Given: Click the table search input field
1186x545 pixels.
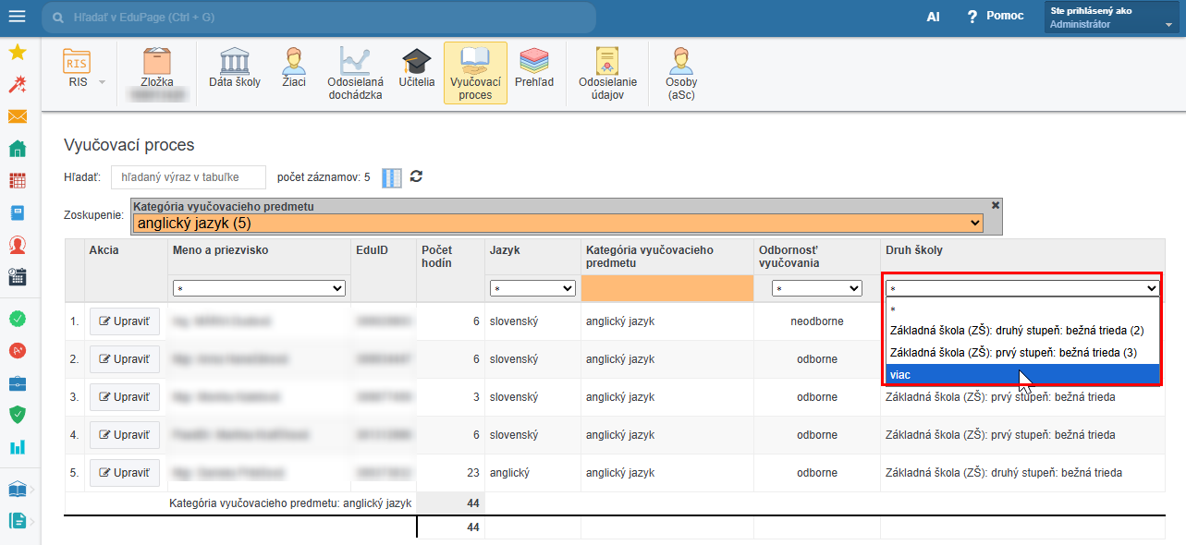Looking at the screenshot, I should point(189,176).
